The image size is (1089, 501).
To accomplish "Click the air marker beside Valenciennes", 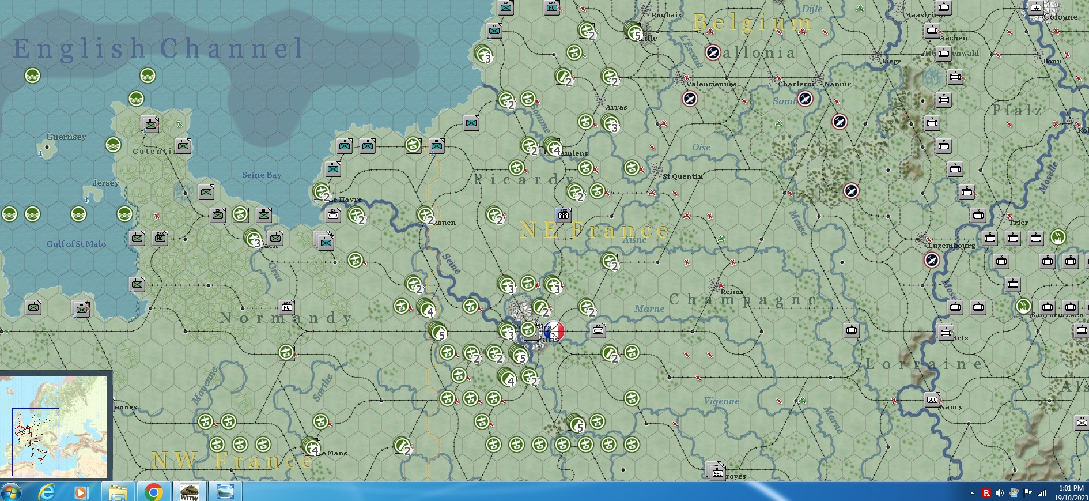I will (x=690, y=99).
